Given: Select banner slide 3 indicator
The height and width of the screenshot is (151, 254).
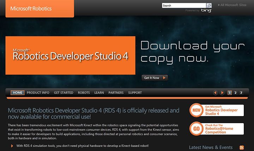Looking at the screenshot, I should click(241, 93).
